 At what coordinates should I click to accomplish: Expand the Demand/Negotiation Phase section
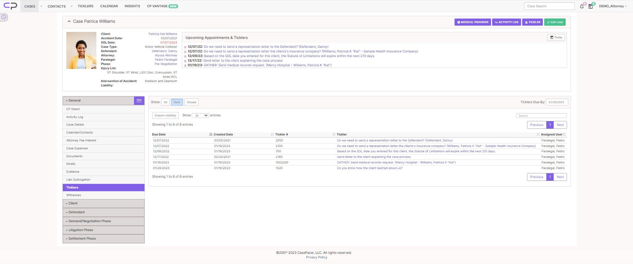point(104,221)
